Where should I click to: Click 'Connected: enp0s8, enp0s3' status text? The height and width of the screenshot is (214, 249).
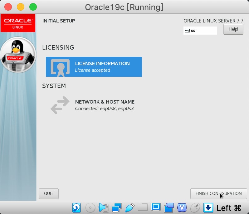[x=104, y=109]
